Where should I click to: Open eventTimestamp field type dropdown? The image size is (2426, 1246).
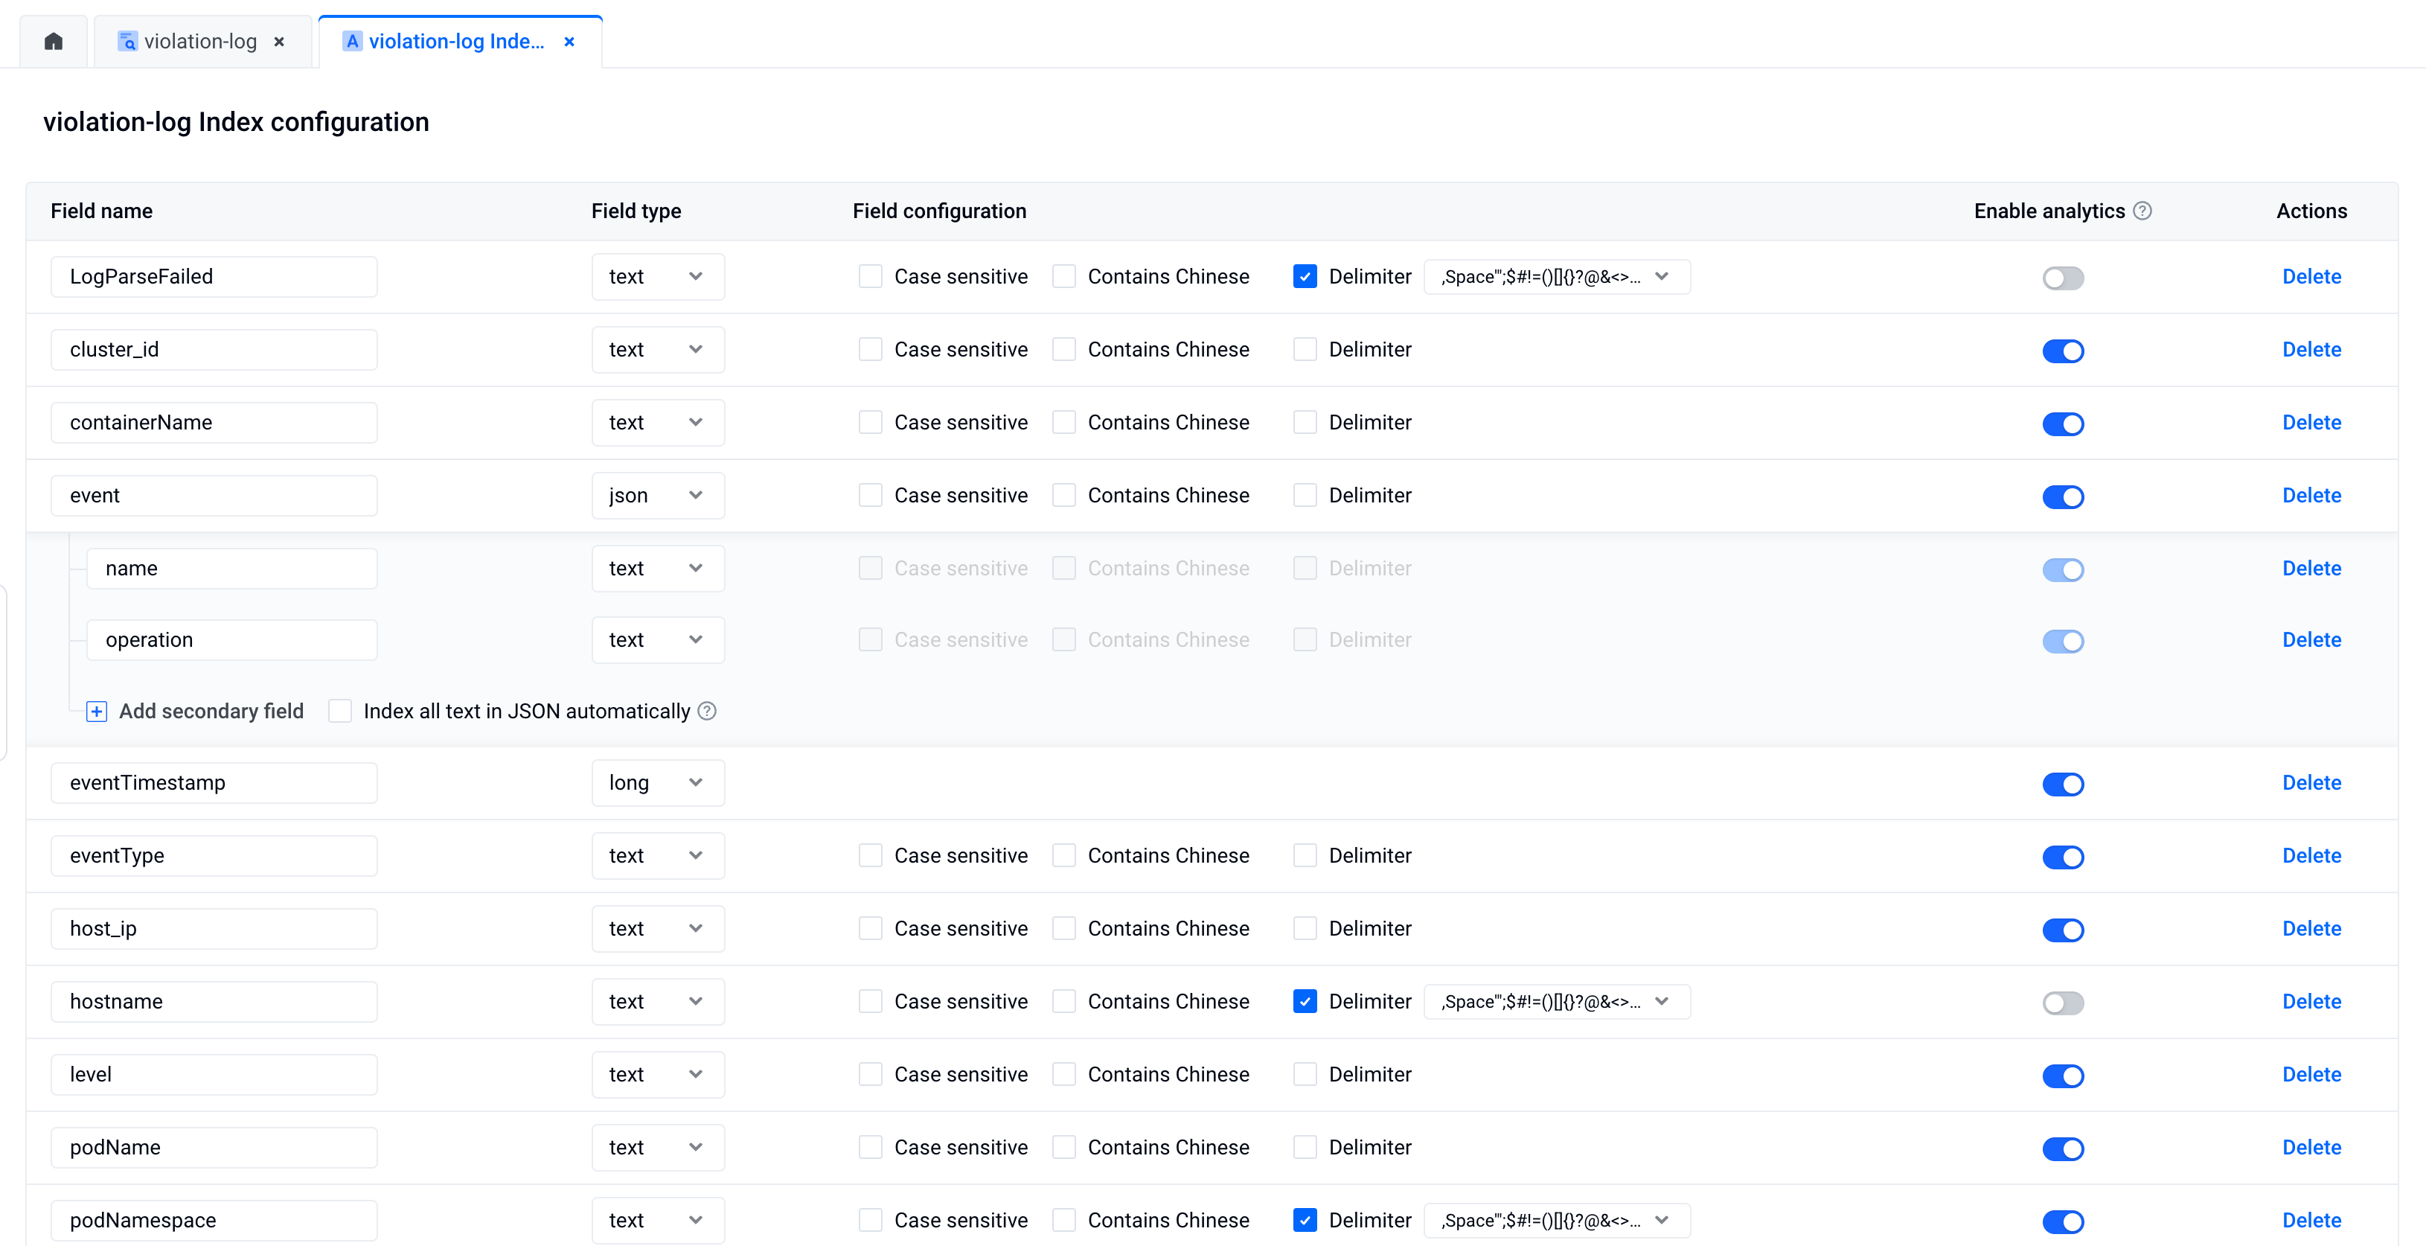click(x=657, y=782)
